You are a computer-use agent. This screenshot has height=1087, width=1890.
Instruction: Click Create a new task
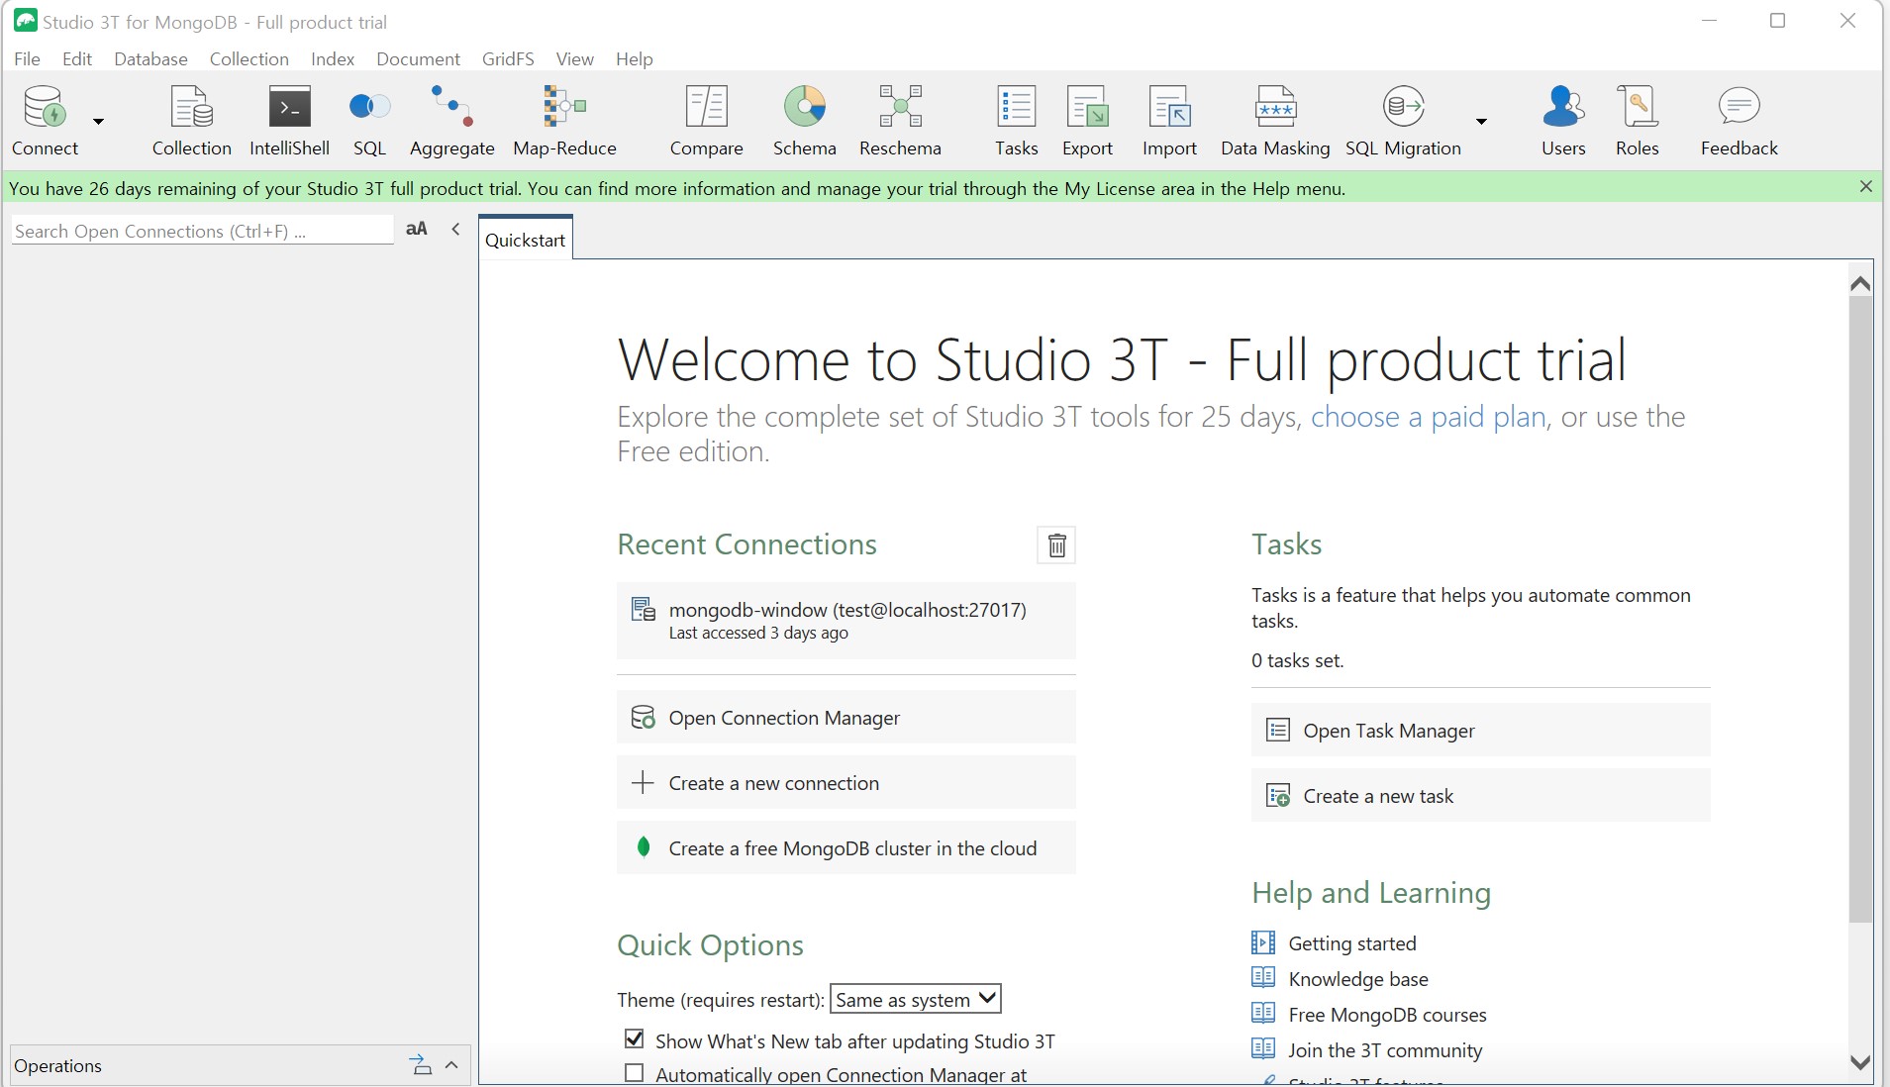coord(1480,796)
